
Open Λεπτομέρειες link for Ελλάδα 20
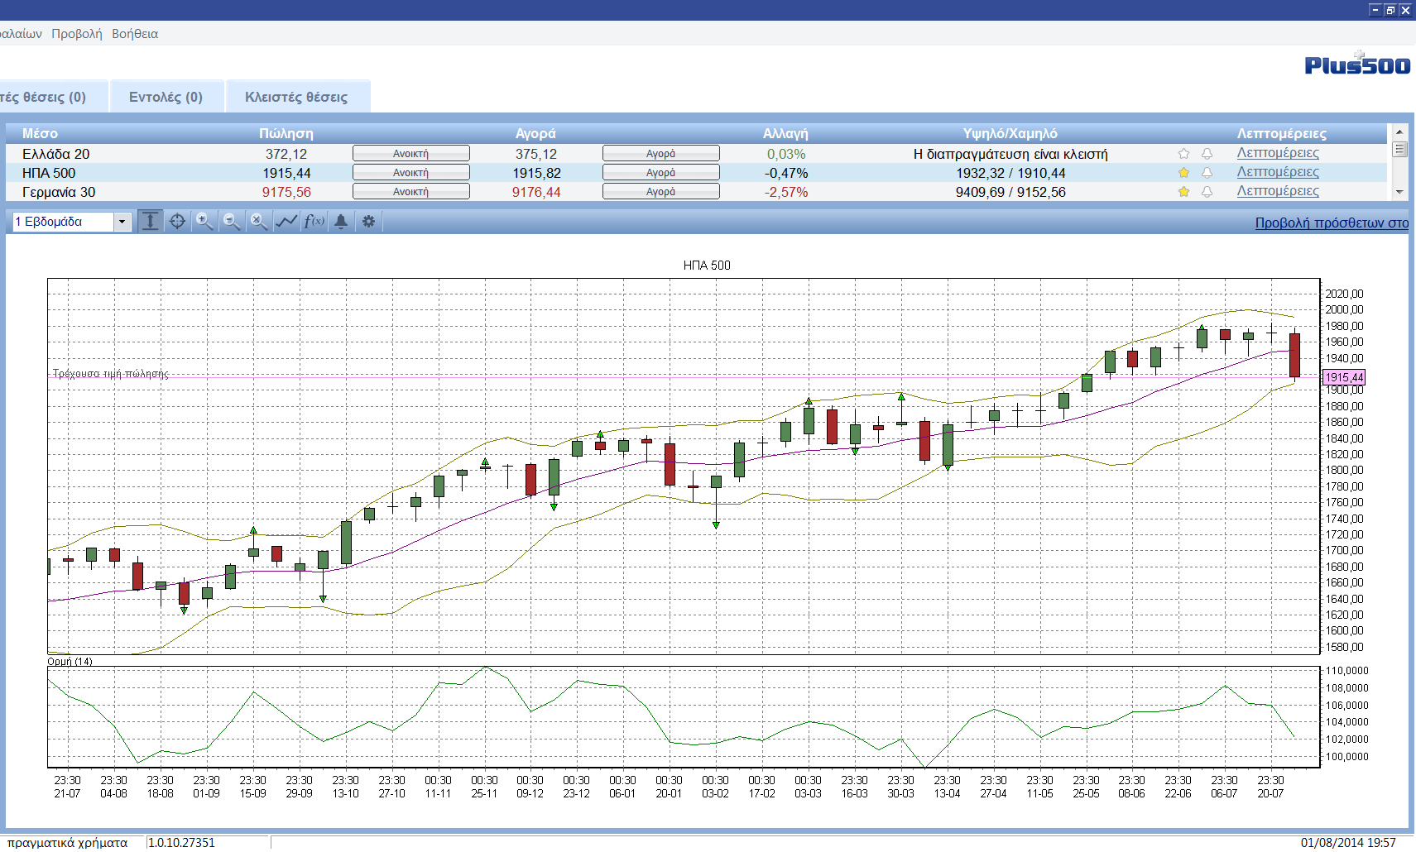pyautogui.click(x=1278, y=153)
